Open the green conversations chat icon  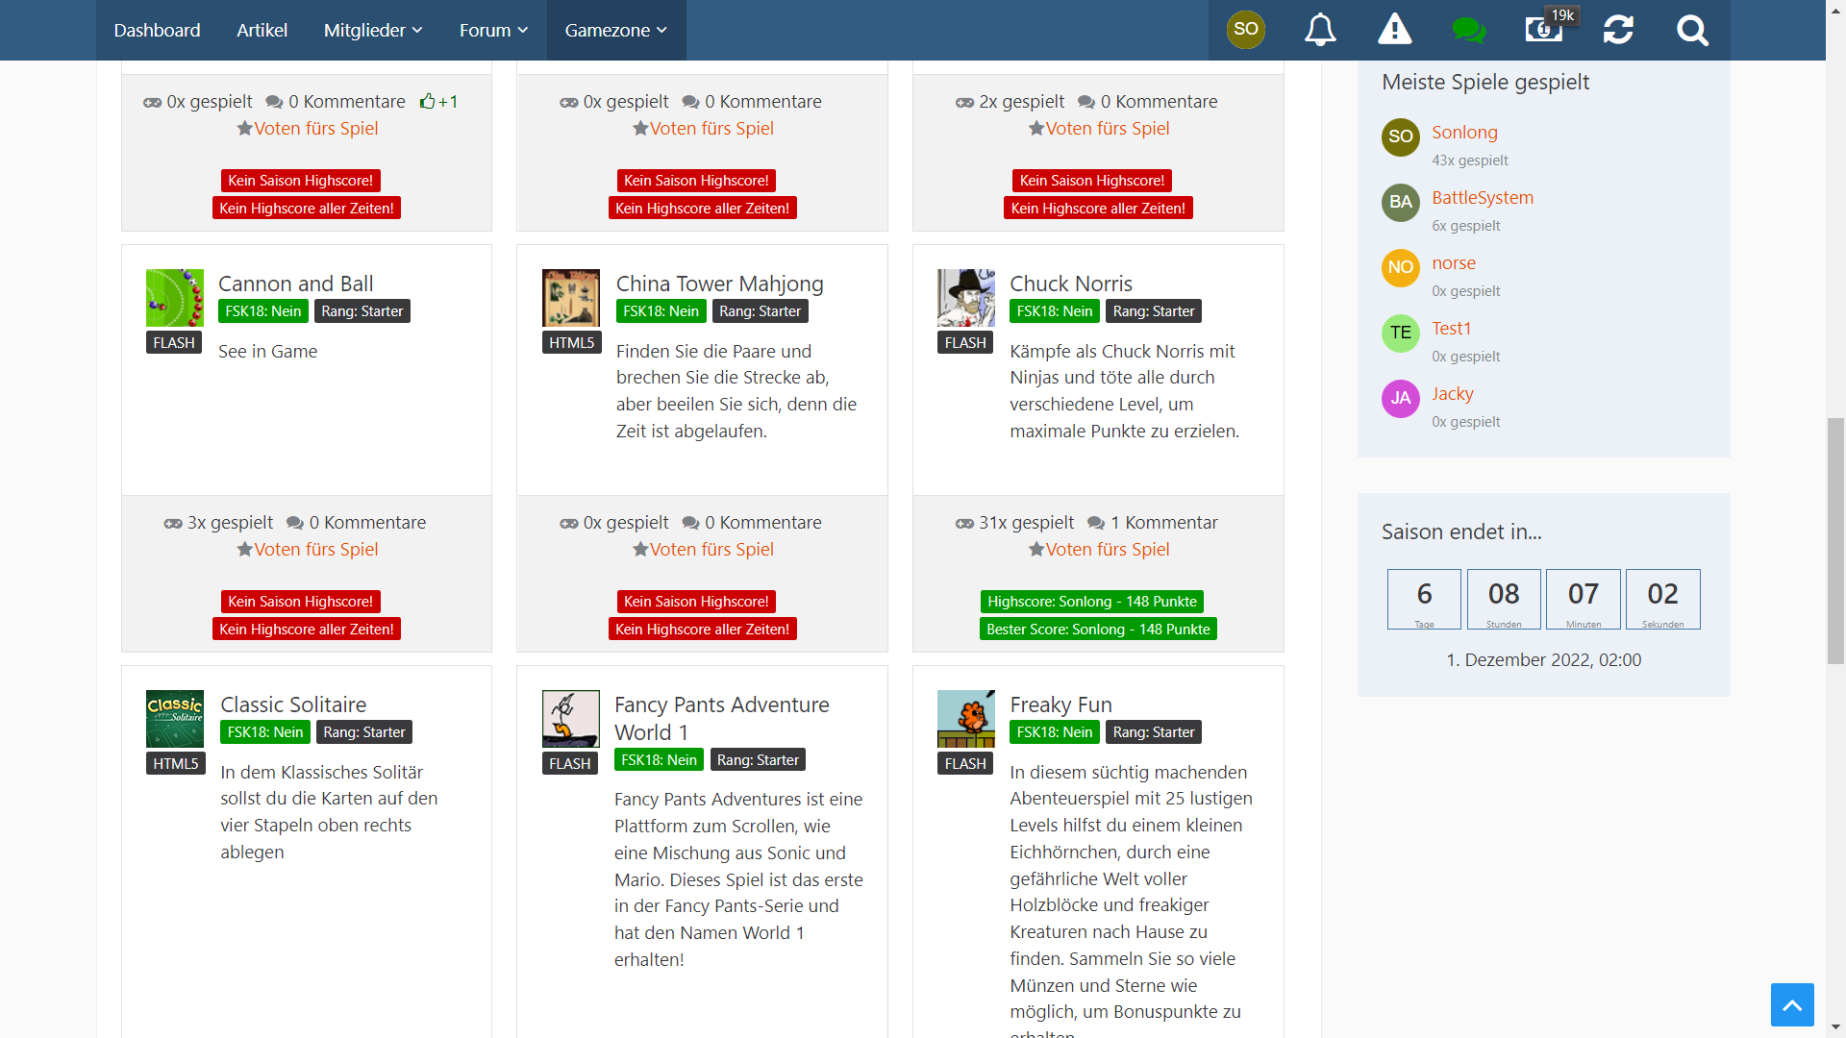tap(1468, 30)
